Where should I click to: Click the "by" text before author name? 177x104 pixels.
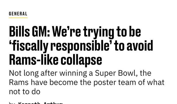pyautogui.click(x=12, y=103)
